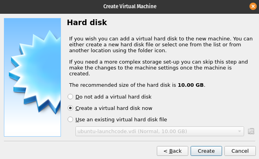
Task: Click the recommended size "10.00 GB" text
Action: pyautogui.click(x=191, y=85)
